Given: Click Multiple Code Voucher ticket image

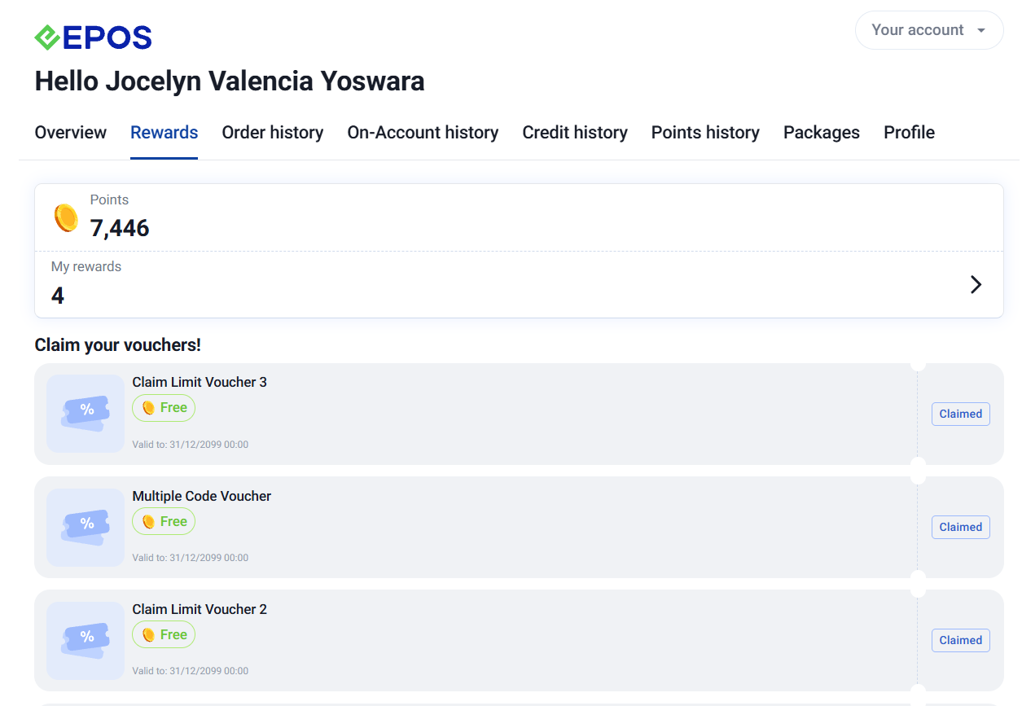Looking at the screenshot, I should [x=86, y=528].
